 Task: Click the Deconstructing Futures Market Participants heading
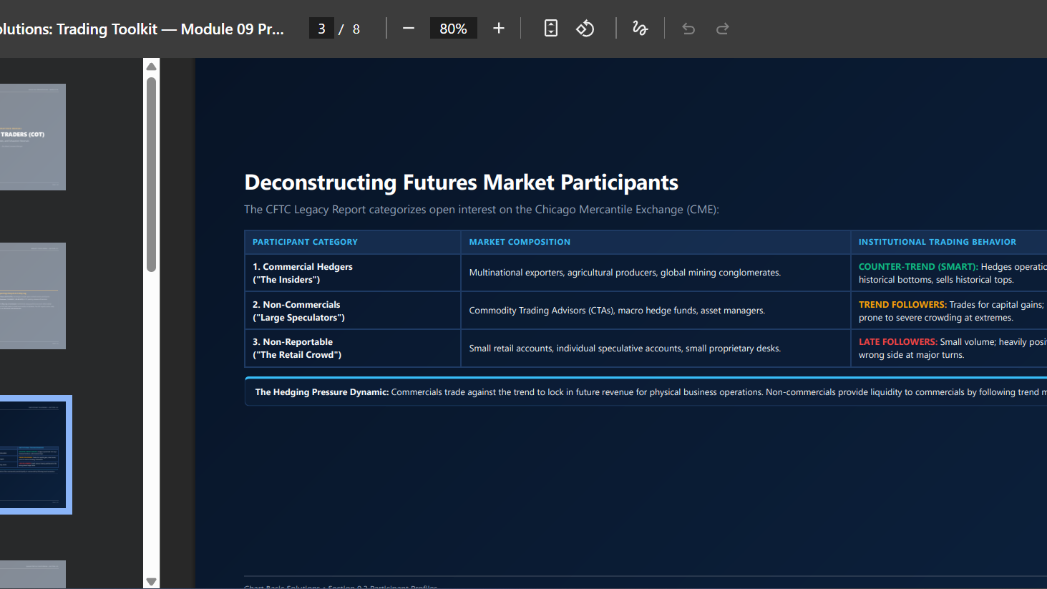461,182
